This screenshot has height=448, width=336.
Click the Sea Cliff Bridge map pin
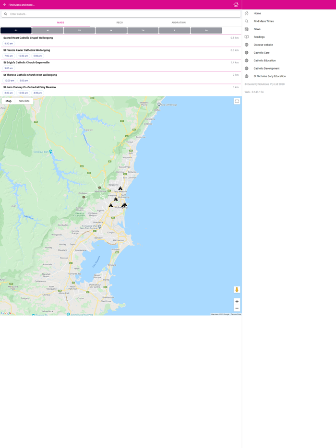click(x=159, y=105)
